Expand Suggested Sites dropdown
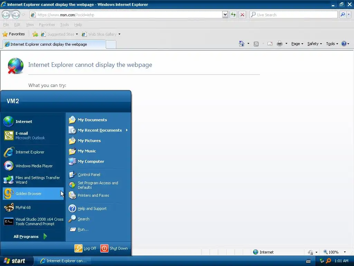 (77, 34)
